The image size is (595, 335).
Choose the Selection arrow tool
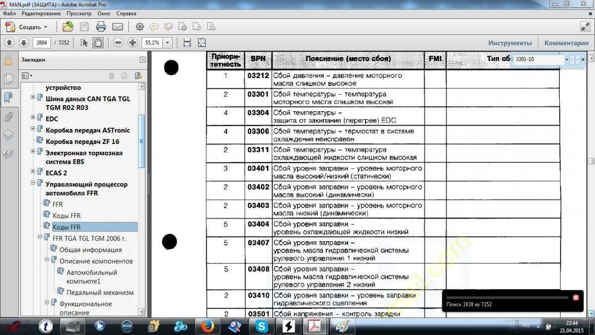tap(84, 43)
